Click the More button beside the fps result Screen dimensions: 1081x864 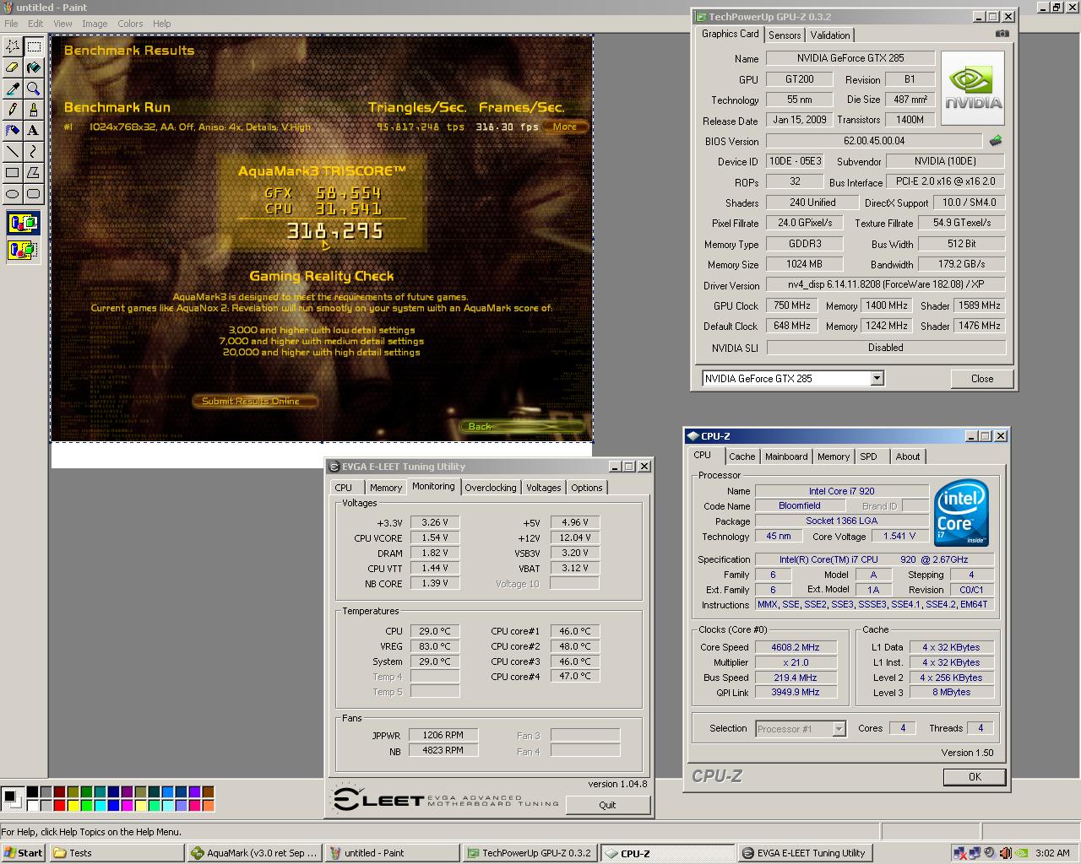point(565,127)
